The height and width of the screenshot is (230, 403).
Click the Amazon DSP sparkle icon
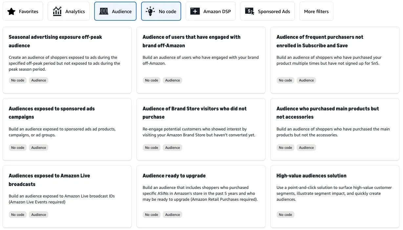[195, 11]
